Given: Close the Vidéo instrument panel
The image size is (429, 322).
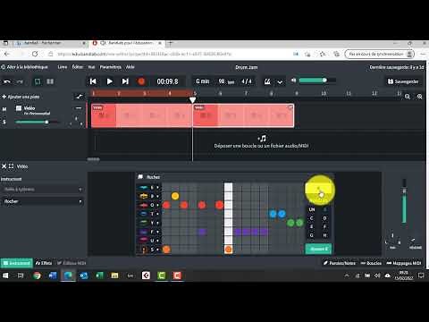Looking at the screenshot, I should tap(4, 166).
